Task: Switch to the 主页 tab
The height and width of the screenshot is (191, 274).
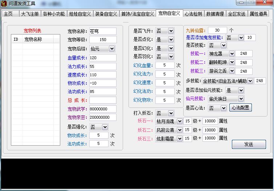Action: click(x=8, y=14)
